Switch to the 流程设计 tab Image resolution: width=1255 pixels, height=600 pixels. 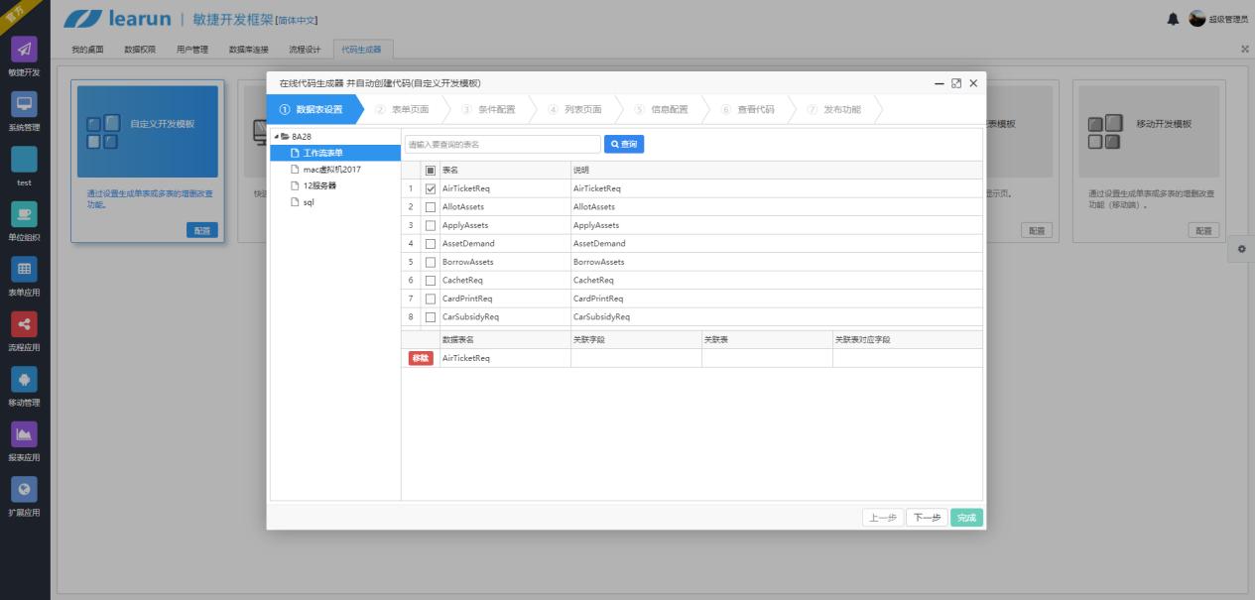[x=305, y=49]
